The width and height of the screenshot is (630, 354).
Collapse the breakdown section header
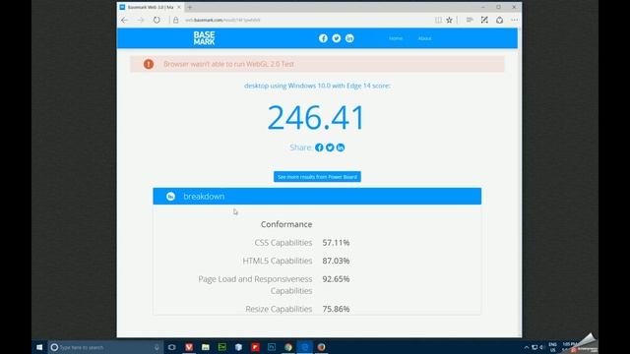(317, 197)
